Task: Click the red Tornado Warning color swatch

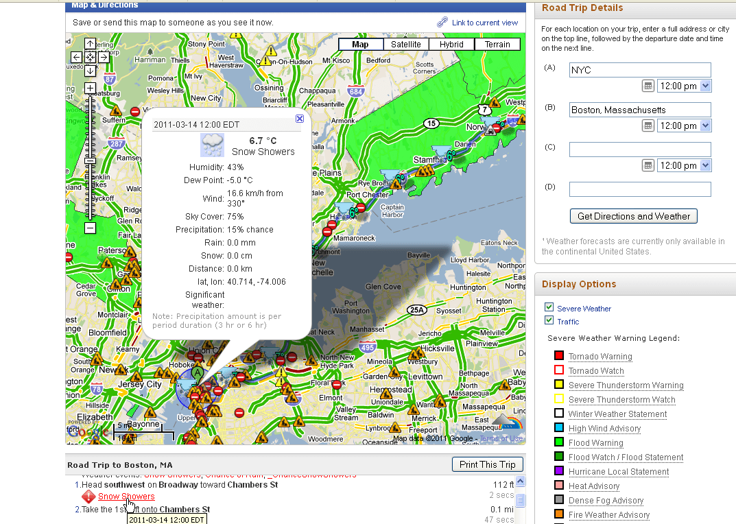Action: tap(558, 355)
